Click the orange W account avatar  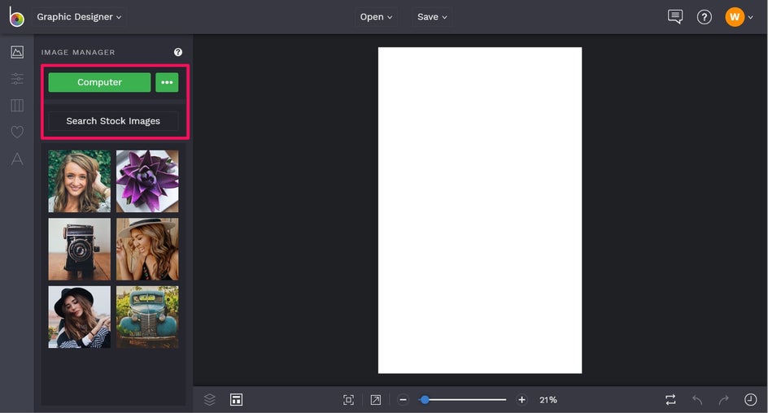(735, 16)
